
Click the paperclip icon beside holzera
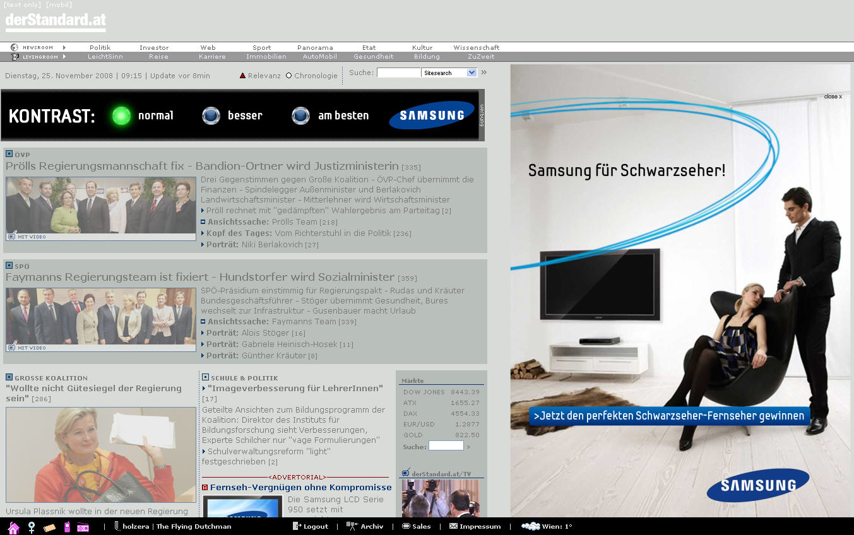(x=117, y=526)
